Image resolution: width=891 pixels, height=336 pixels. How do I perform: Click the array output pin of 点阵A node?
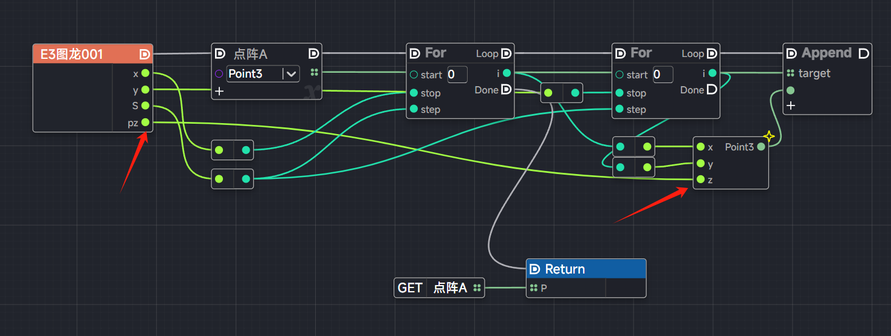click(x=314, y=73)
